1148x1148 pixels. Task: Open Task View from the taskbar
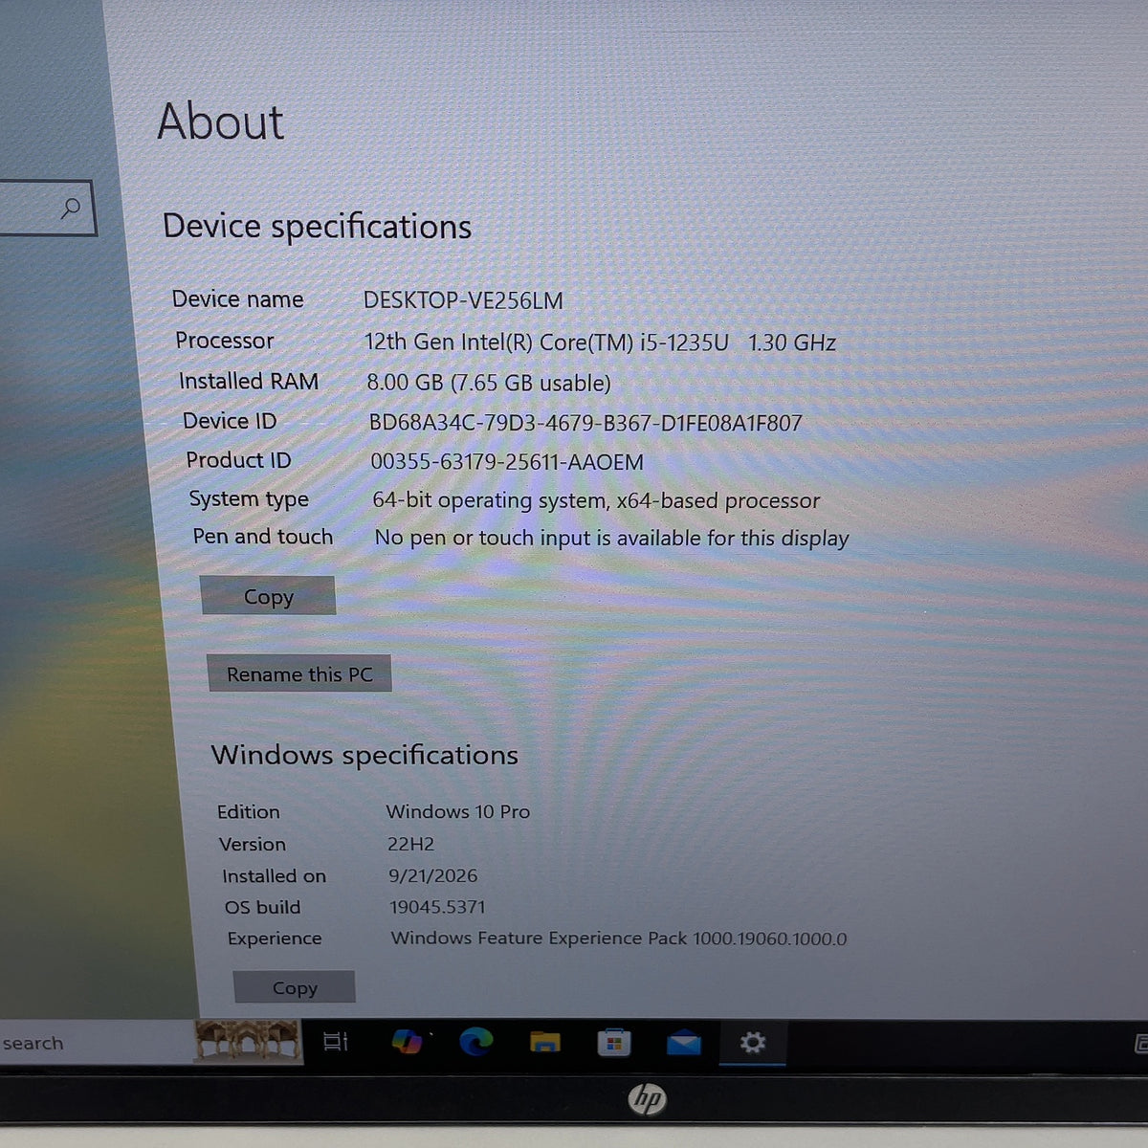click(336, 1042)
